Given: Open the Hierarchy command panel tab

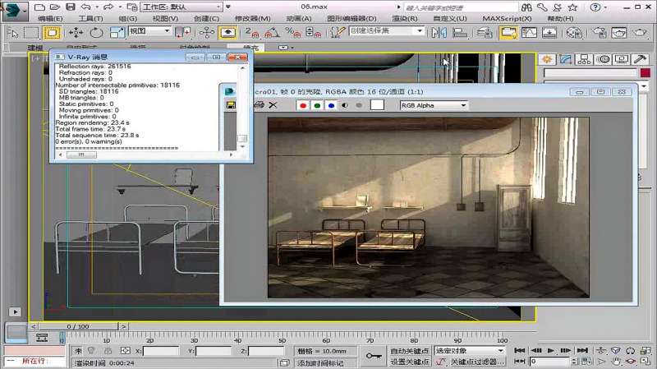Looking at the screenshot, I should click(583, 59).
